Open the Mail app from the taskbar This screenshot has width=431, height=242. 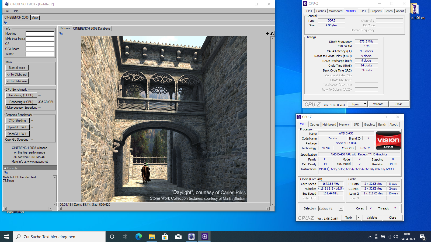point(178,237)
